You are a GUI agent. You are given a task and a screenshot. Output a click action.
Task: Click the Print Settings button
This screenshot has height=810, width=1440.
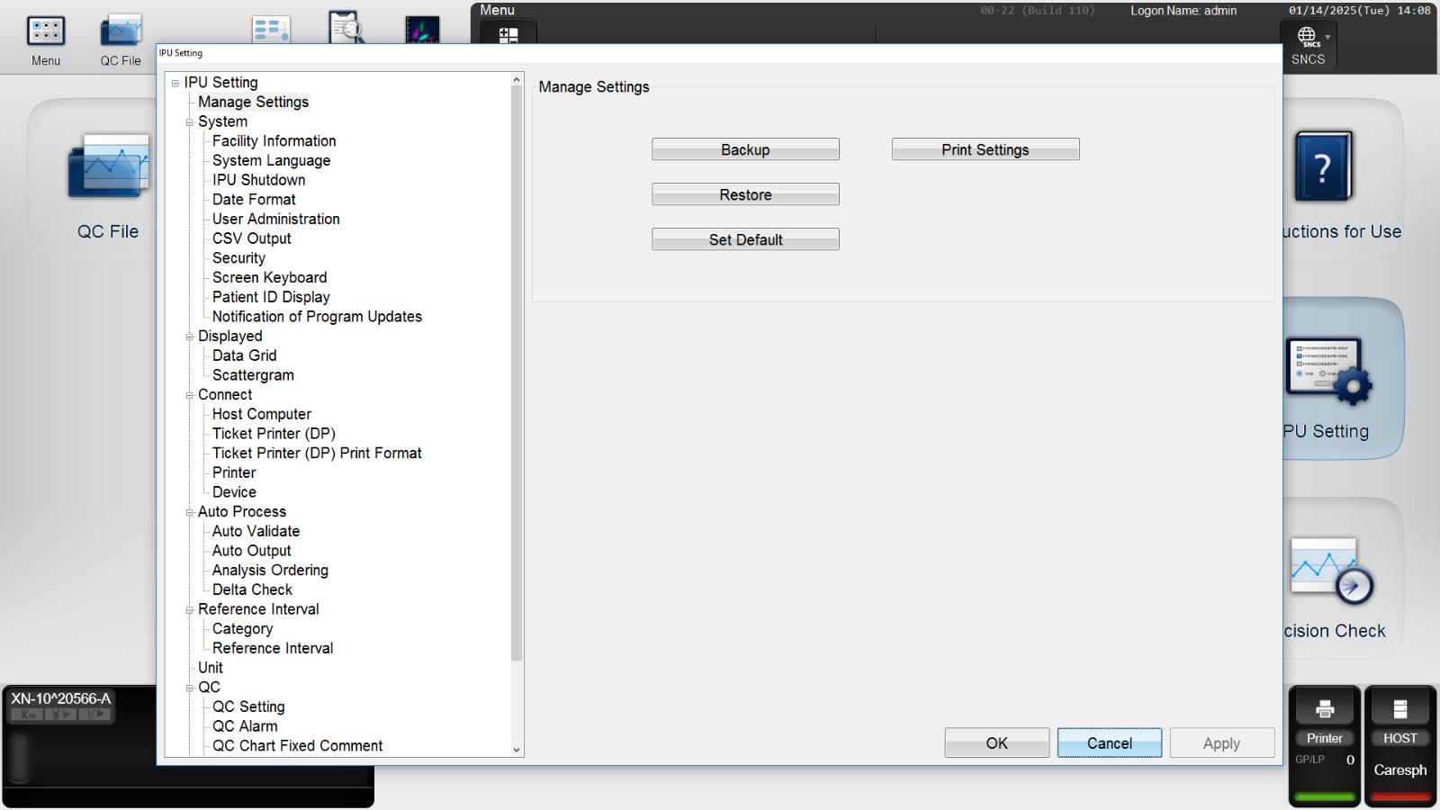coord(985,149)
